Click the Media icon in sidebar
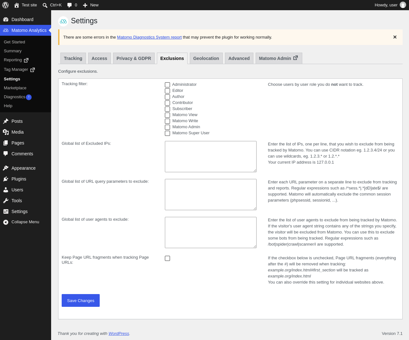Screen dimensions: 409x340 click(x=6, y=132)
